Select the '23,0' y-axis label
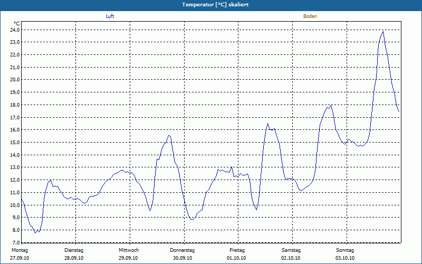Viewport: 422px width, 264px height. coord(15,42)
